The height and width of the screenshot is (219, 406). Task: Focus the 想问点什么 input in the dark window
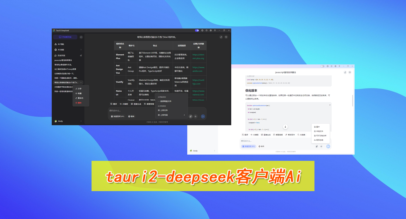[x=157, y=111]
